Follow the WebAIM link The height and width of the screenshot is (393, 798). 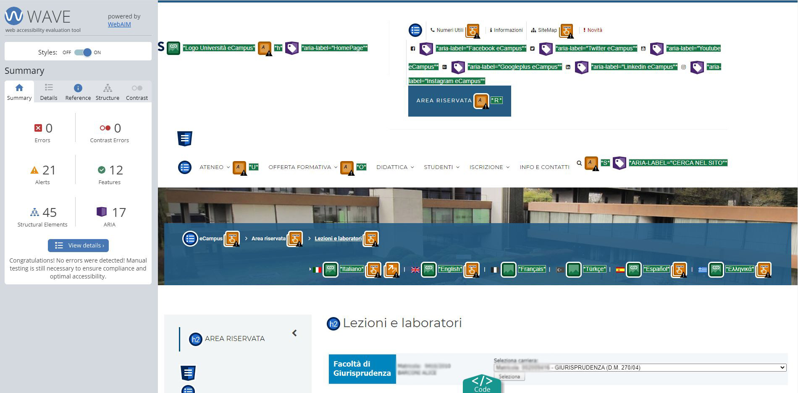[119, 24]
